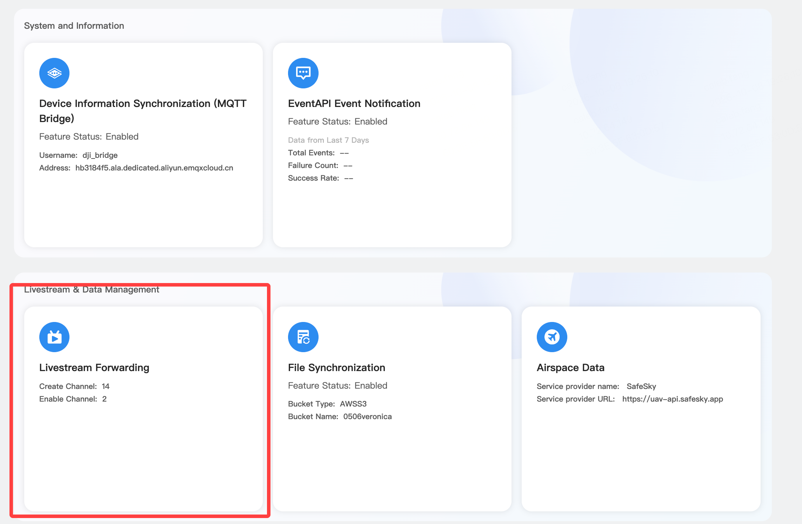802x524 pixels.
Task: Click the Username dji_bridge line
Action: [x=78, y=155]
